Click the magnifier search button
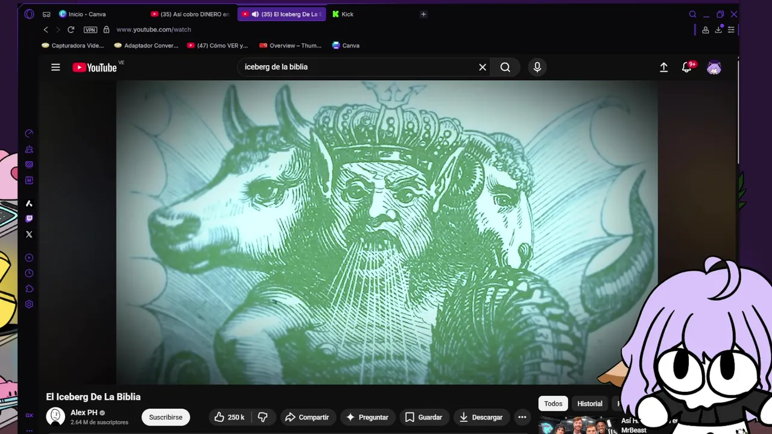 [x=505, y=68]
